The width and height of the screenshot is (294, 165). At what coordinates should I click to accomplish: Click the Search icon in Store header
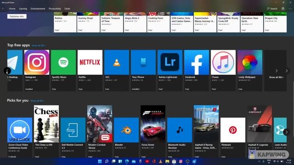click(272, 9)
